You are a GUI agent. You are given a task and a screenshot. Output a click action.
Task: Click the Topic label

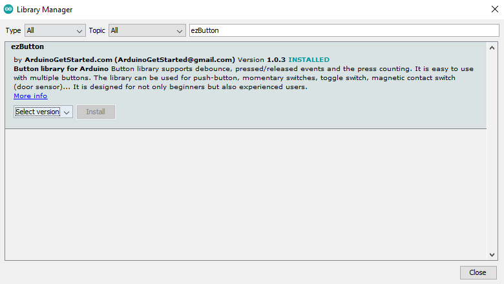click(97, 30)
